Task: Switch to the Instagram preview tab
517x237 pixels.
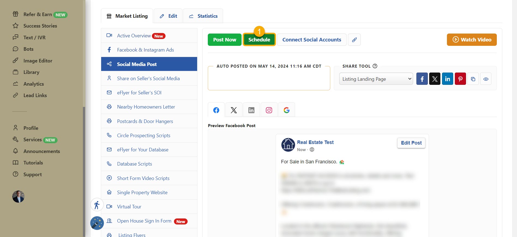Action: coord(269,110)
